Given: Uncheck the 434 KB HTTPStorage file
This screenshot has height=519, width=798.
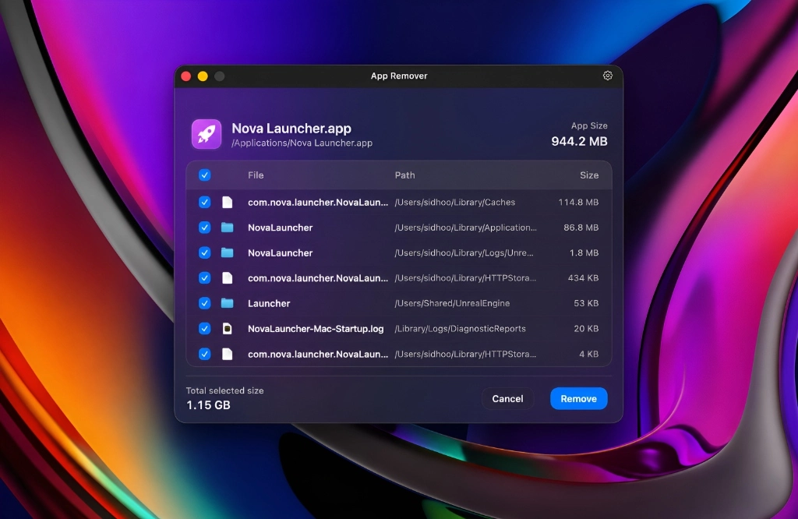Looking at the screenshot, I should (x=205, y=278).
